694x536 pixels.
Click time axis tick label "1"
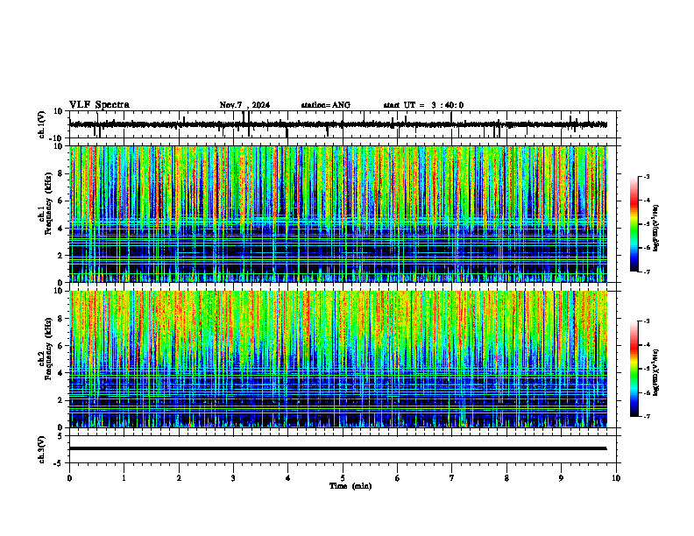click(124, 478)
